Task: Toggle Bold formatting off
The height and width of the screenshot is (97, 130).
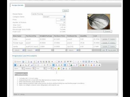Action: 15,65
